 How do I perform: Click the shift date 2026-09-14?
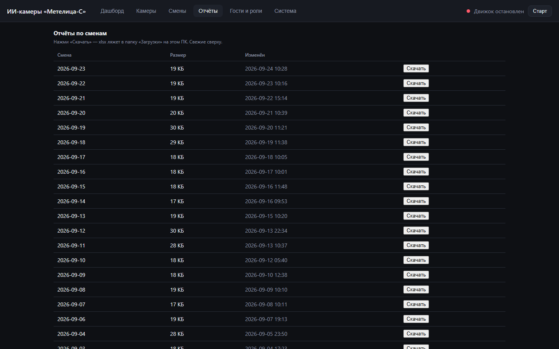[x=71, y=201]
